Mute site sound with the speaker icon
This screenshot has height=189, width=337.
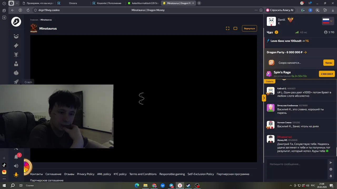point(16,166)
